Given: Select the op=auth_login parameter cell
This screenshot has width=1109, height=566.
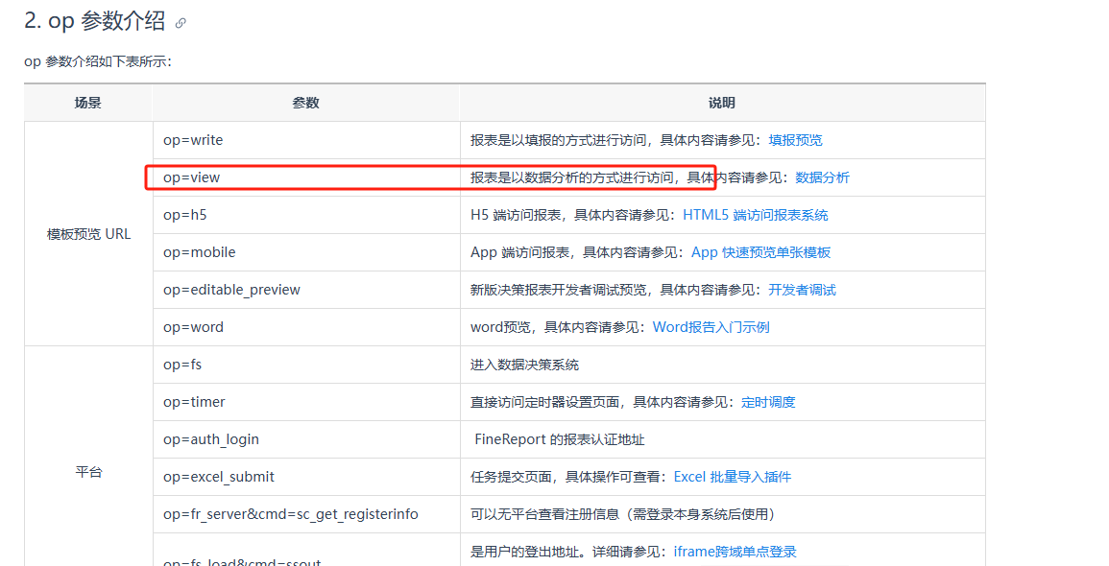Looking at the screenshot, I should click(x=306, y=439).
